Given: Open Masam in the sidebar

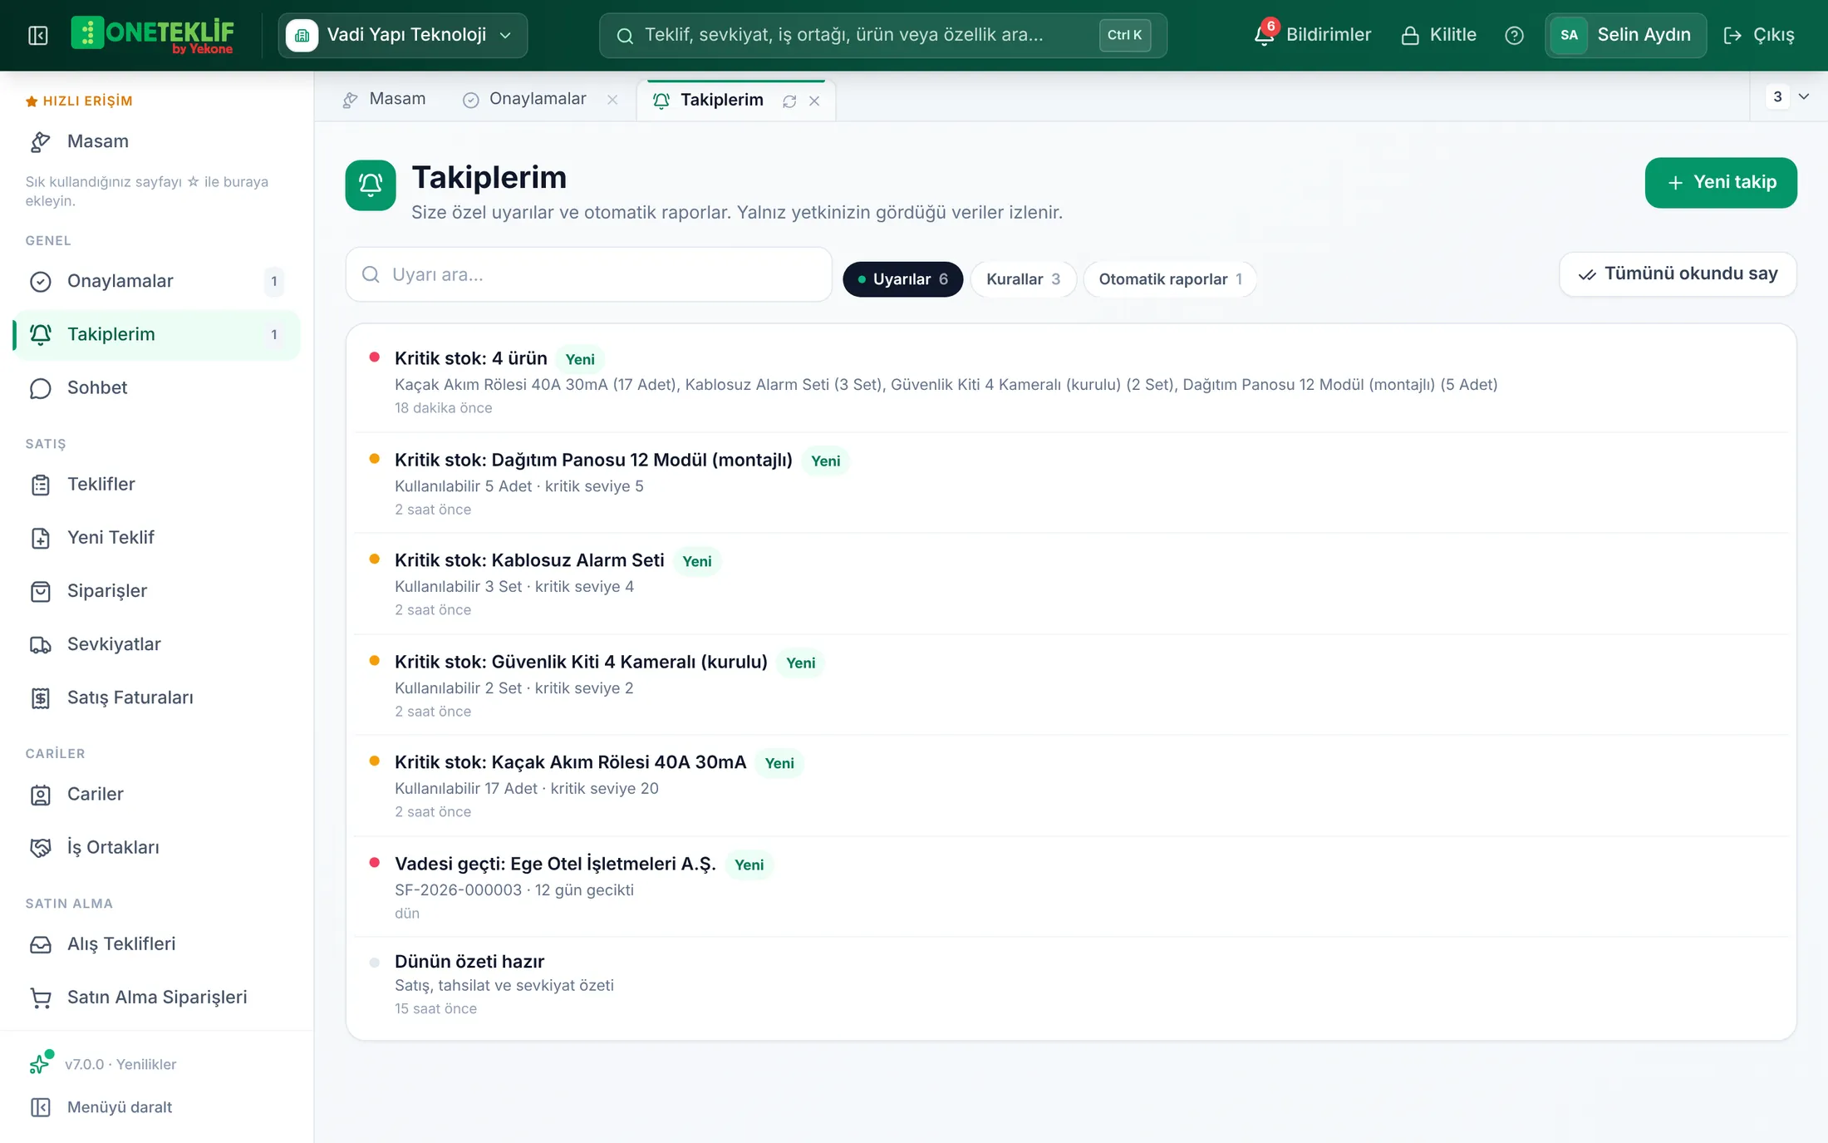Looking at the screenshot, I should [157, 141].
